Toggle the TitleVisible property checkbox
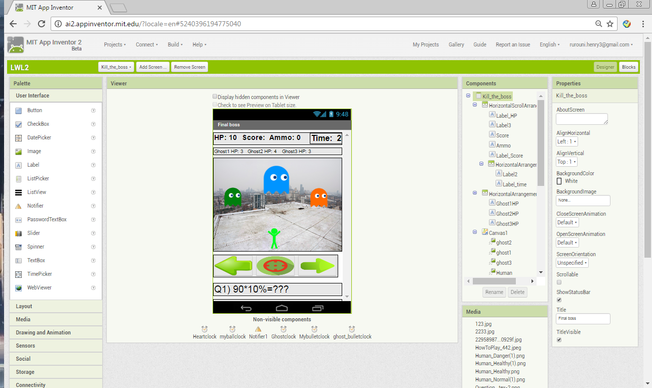The width and height of the screenshot is (652, 388). pos(559,339)
